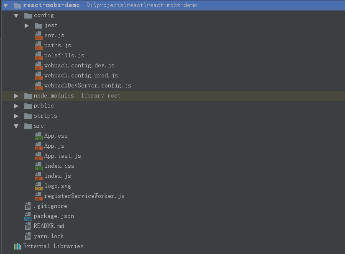
Task: Click the scripts folder icon
Action: (x=28, y=116)
